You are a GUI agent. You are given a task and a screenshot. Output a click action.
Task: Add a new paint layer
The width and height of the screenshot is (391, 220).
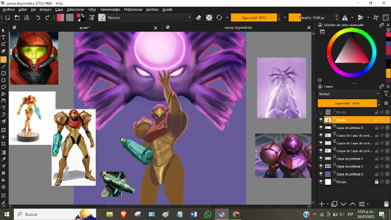pos(322,204)
